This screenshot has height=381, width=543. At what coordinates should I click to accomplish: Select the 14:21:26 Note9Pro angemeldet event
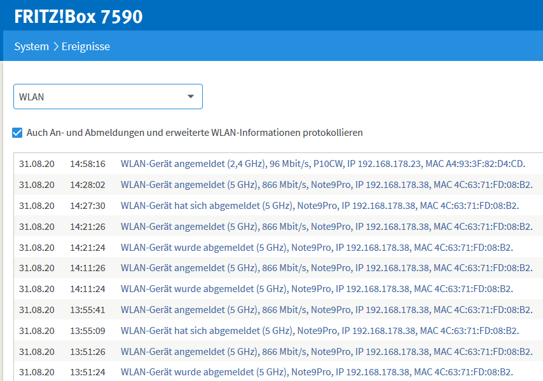coord(327,227)
